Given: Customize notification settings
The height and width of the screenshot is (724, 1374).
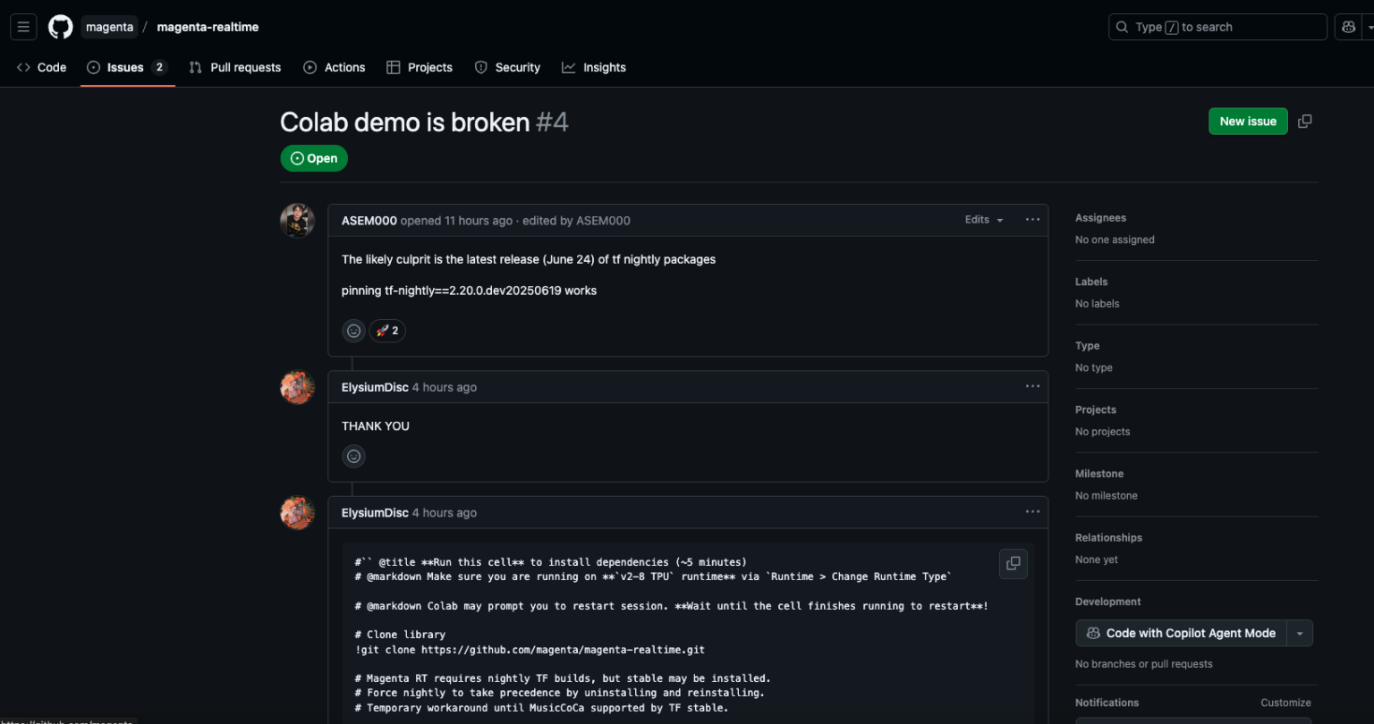Looking at the screenshot, I should tap(1285, 703).
